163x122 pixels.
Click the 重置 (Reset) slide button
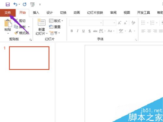pyautogui.click(x=55, y=27)
